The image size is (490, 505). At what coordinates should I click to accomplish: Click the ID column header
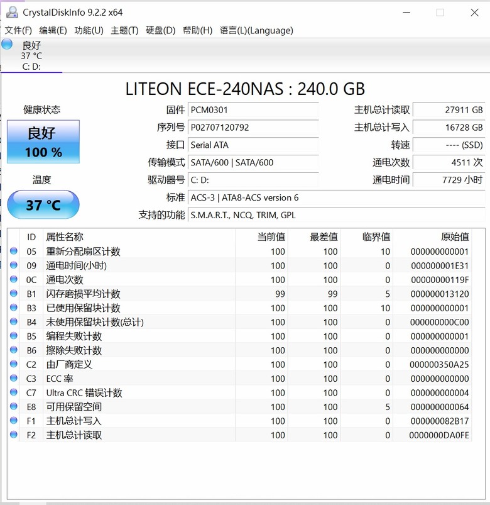point(31,236)
